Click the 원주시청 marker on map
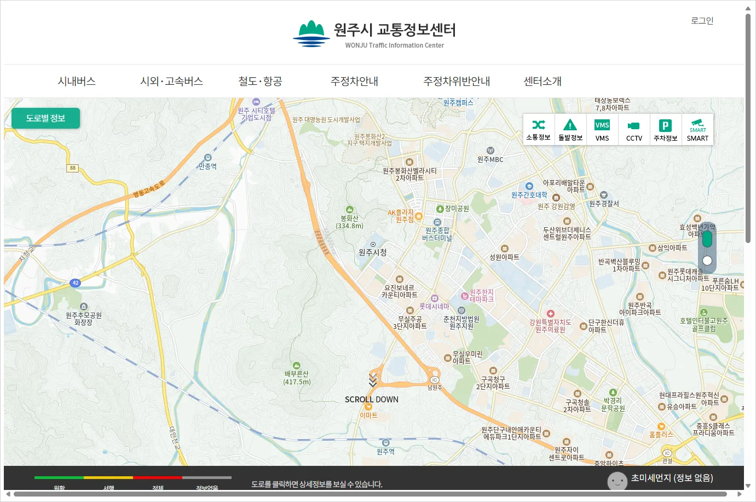 pos(373,245)
